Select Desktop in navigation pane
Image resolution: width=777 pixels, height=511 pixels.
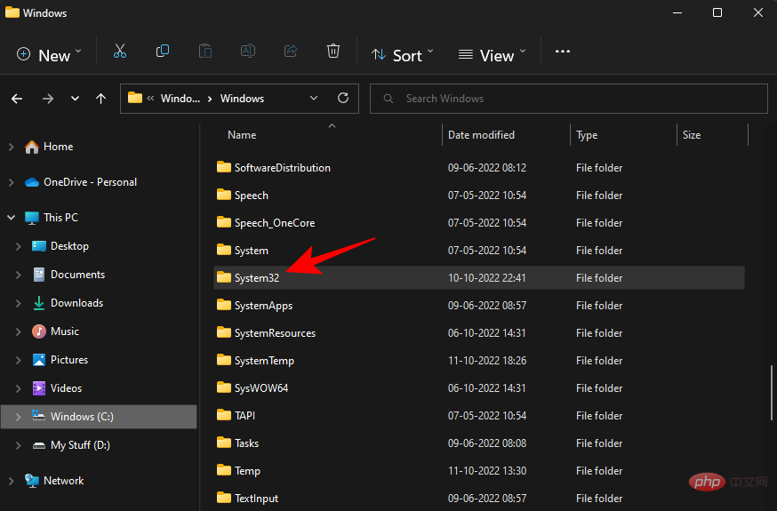pos(70,246)
